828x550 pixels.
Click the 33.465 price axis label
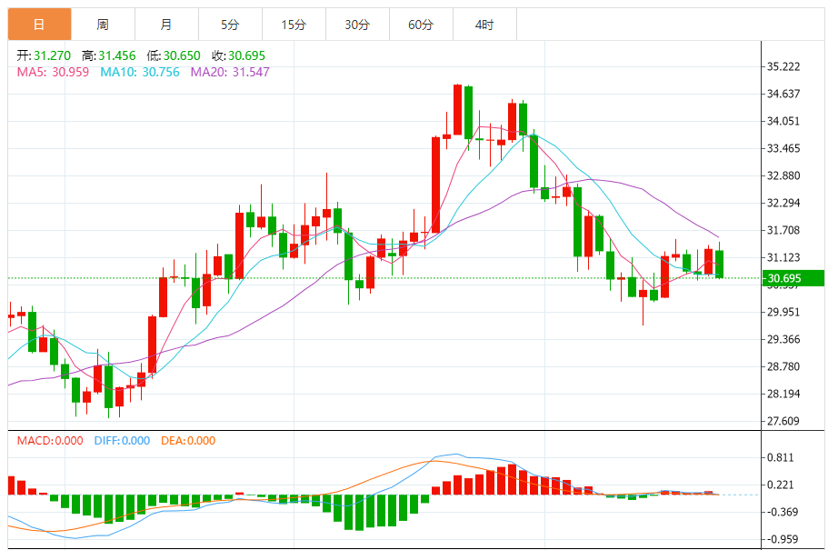coord(783,148)
